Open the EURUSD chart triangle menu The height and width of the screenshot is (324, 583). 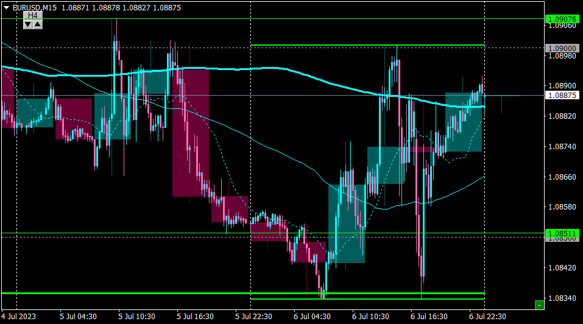click(6, 8)
